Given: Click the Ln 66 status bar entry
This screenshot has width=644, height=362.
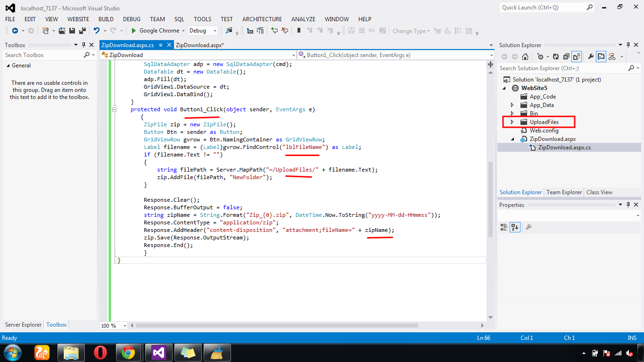Looking at the screenshot, I should coord(484,338).
